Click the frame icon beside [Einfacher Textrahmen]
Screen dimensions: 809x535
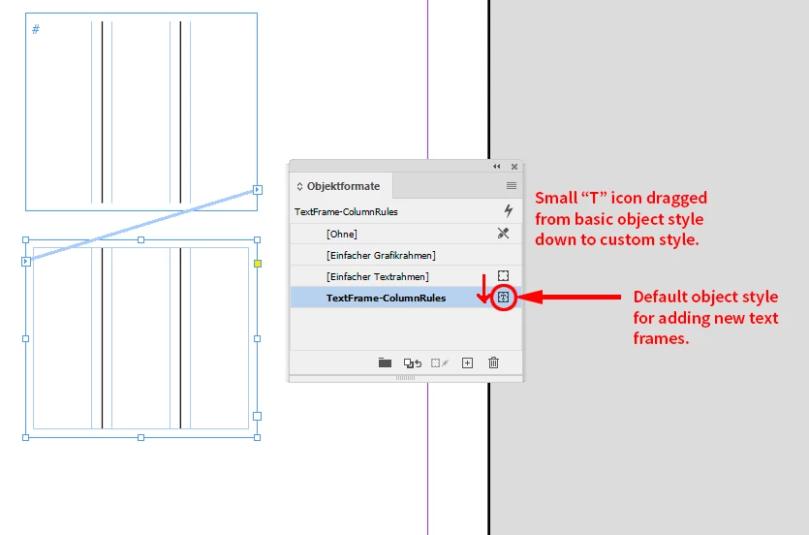point(503,276)
